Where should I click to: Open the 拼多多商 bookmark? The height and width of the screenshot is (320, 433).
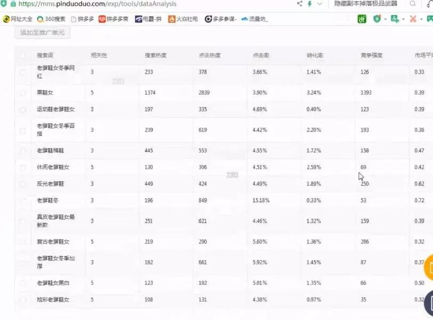coord(114,19)
